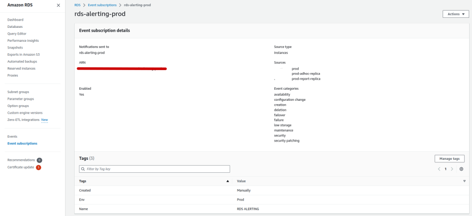The height and width of the screenshot is (216, 472).
Task: Open Reserved instances in sidebar
Action: click(21, 68)
